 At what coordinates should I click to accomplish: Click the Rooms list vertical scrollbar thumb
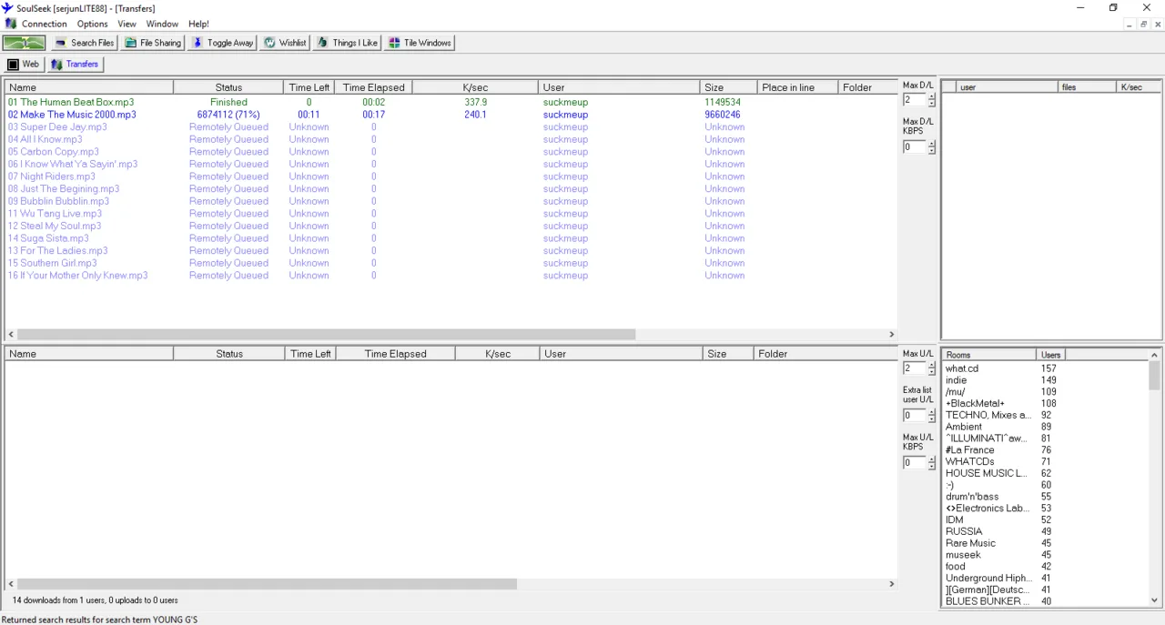tap(1155, 375)
